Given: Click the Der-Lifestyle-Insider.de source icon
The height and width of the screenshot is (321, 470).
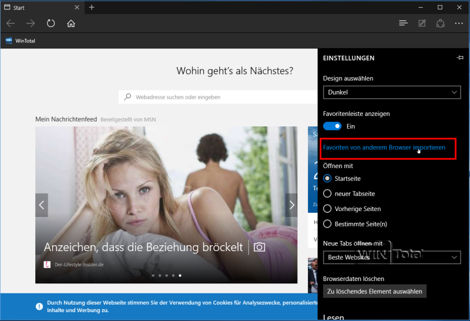Looking at the screenshot, I should pyautogui.click(x=47, y=265).
